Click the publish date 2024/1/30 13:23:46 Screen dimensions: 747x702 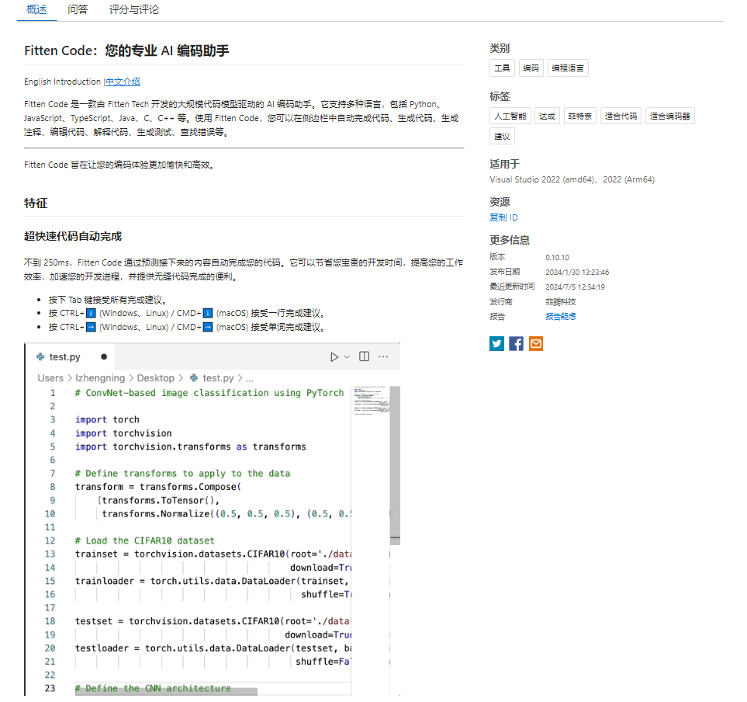click(x=577, y=273)
